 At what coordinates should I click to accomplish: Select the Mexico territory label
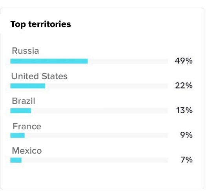[x=27, y=150]
